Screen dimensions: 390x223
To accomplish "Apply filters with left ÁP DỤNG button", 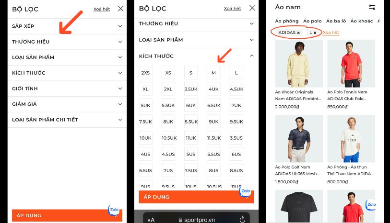I will coord(67,215).
